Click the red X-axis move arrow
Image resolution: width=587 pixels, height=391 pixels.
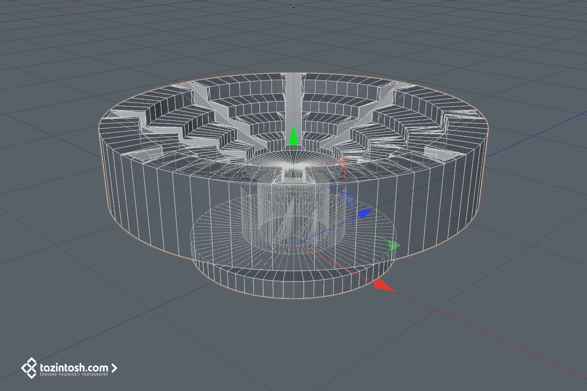[x=383, y=285]
